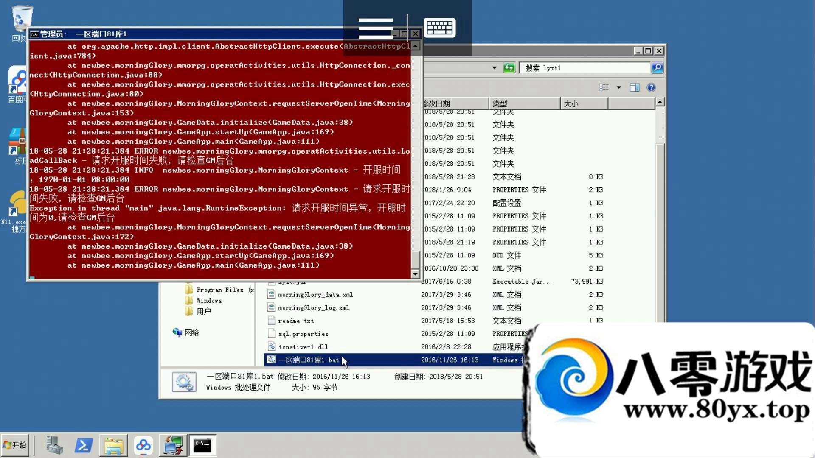Viewport: 815px width, 458px height.
Task: Select the Windows folder in tree
Action: pyautogui.click(x=209, y=301)
